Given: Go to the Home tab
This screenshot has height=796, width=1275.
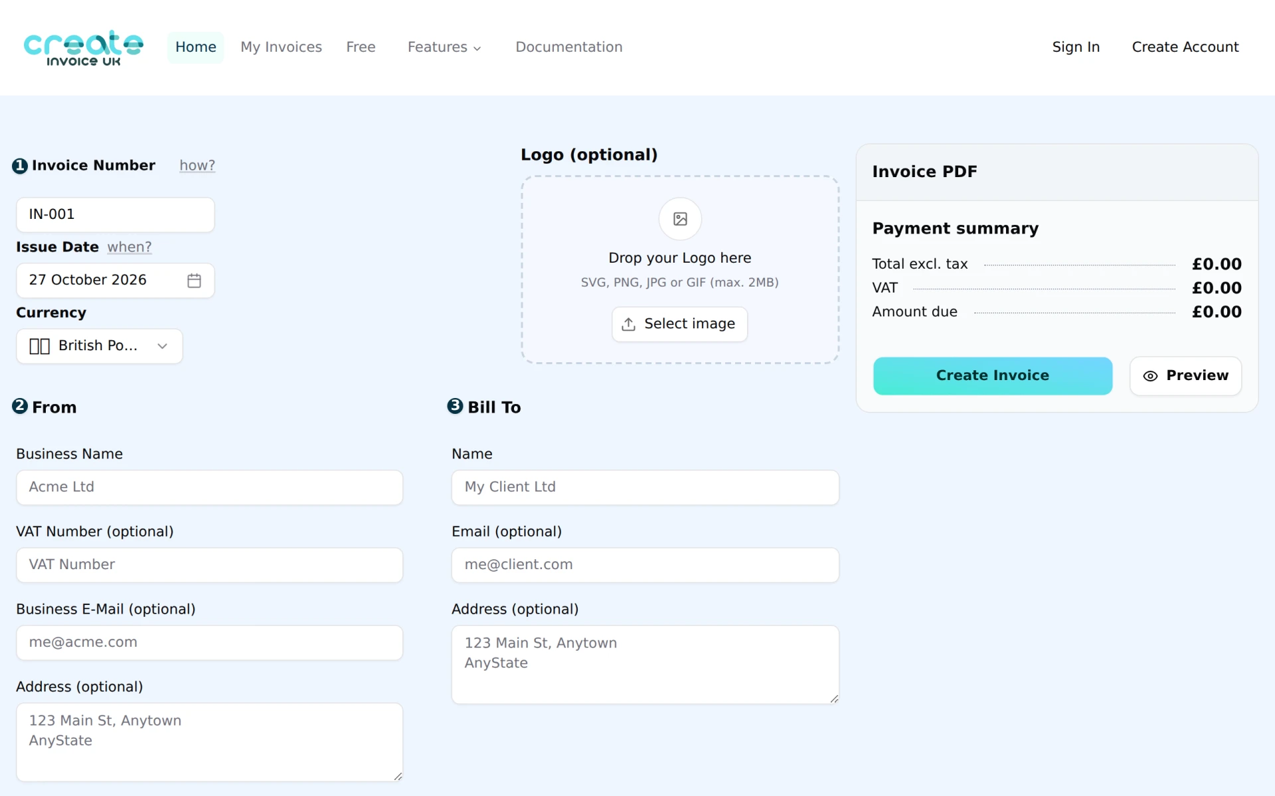Looking at the screenshot, I should coord(196,47).
